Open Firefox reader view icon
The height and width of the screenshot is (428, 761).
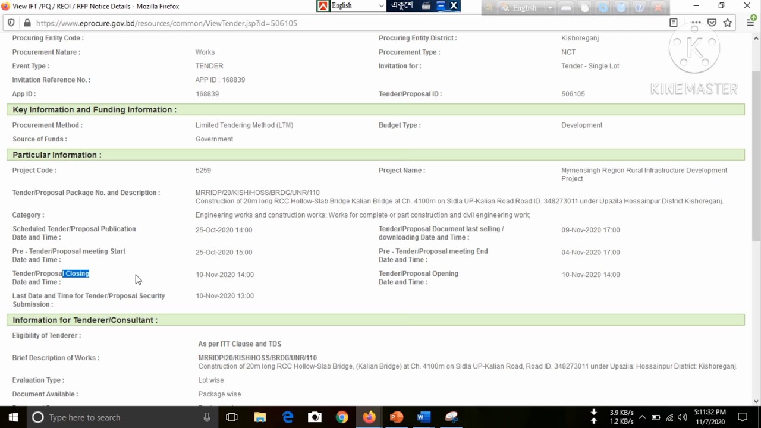point(674,23)
